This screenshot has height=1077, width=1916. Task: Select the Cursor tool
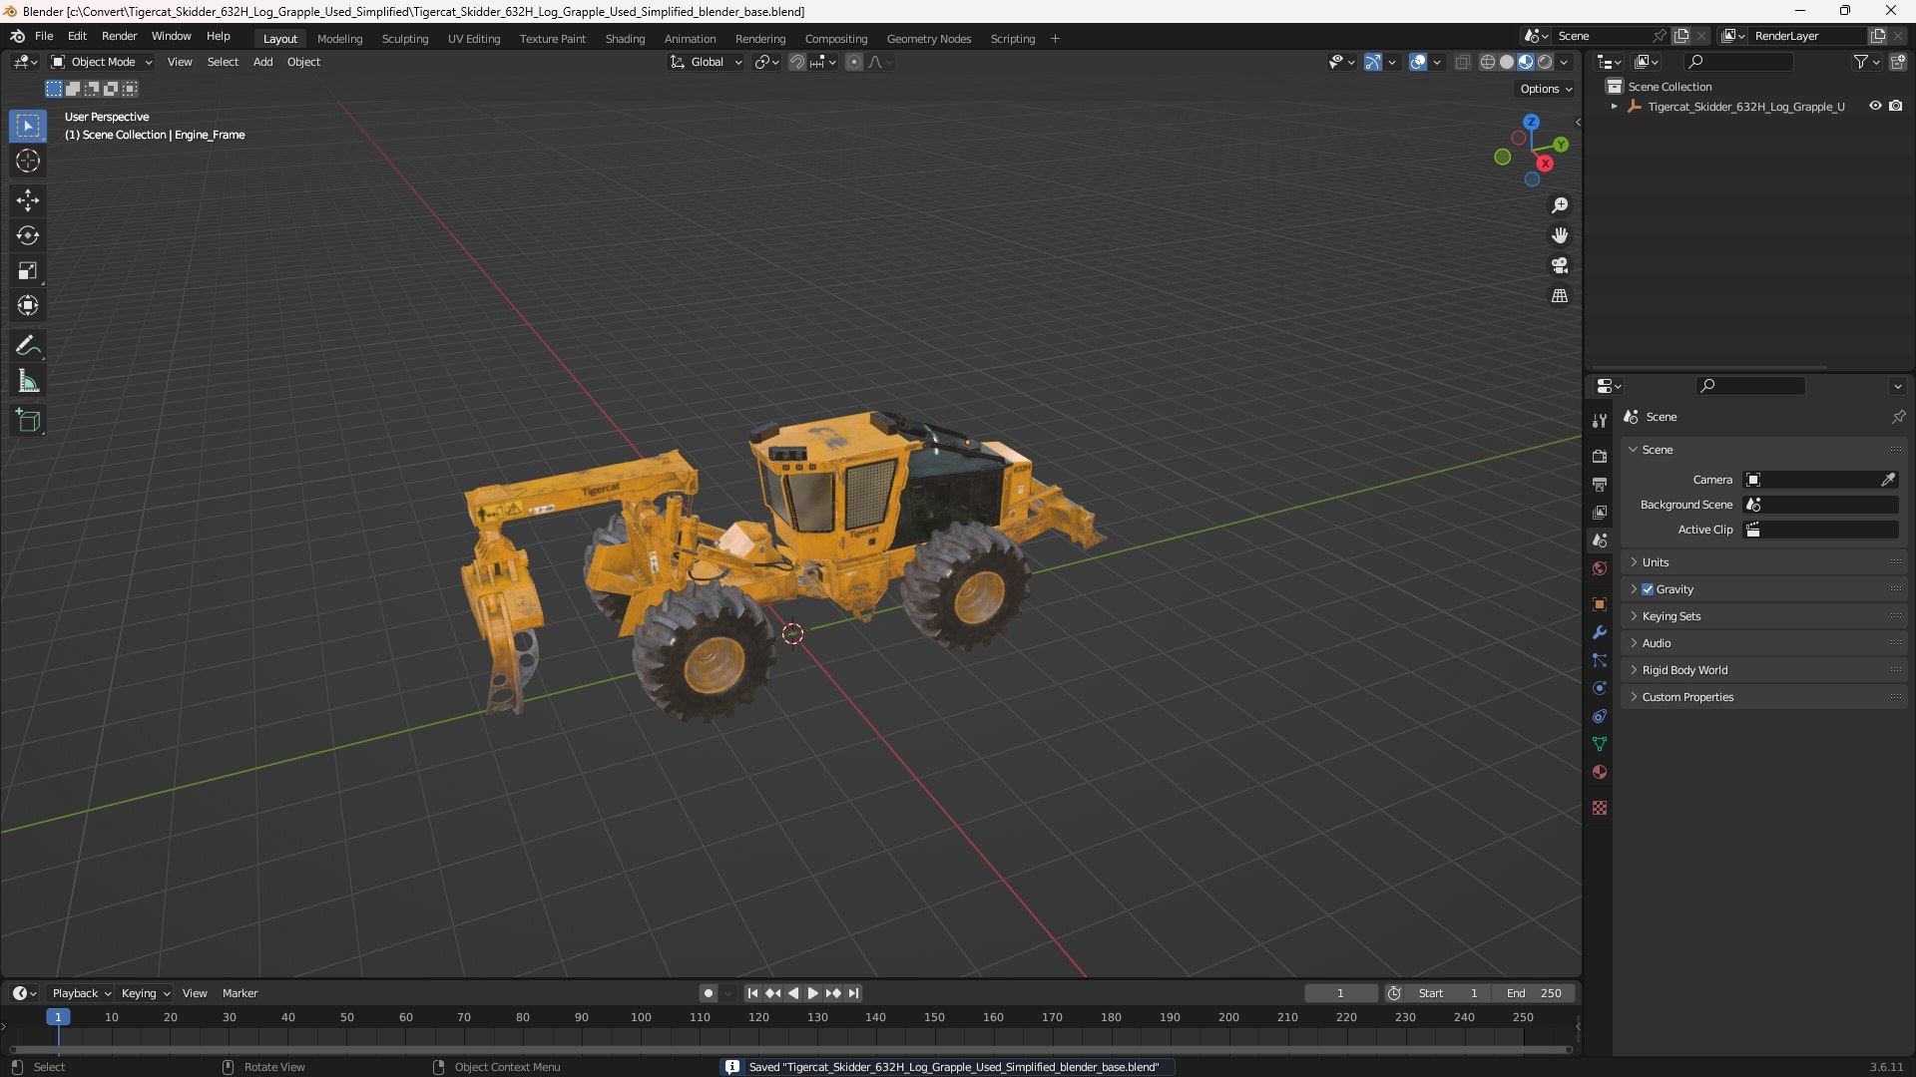(28, 161)
